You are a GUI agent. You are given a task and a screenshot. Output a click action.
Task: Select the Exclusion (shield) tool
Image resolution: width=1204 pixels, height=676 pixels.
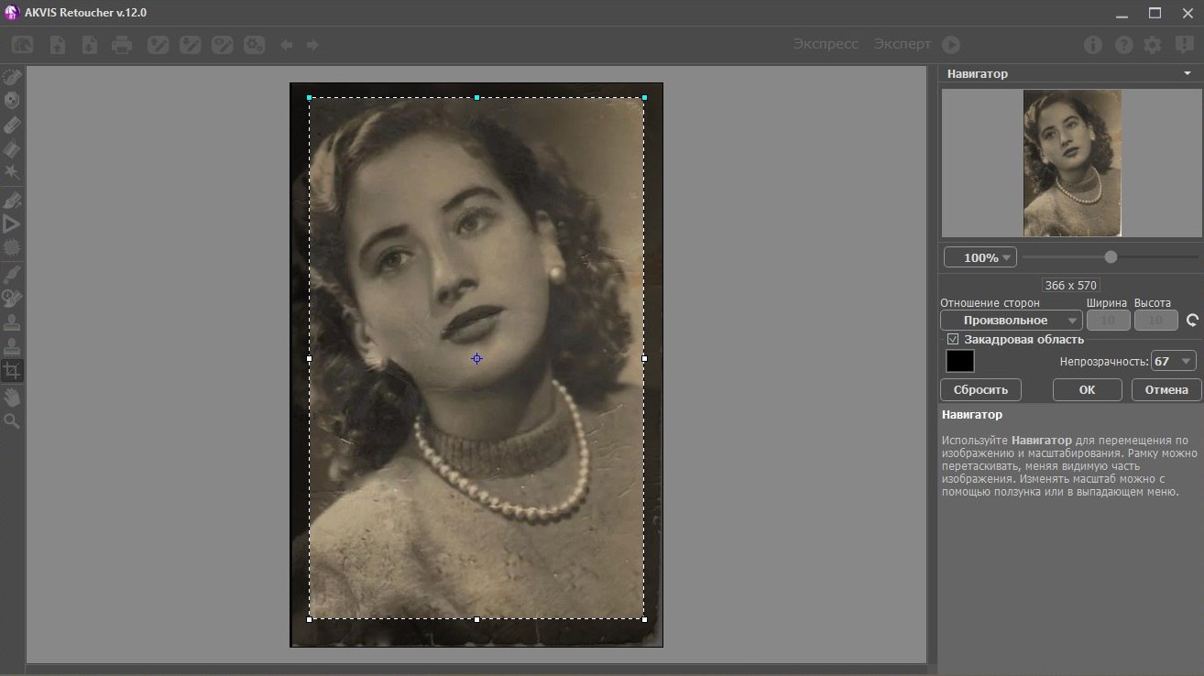click(x=12, y=101)
